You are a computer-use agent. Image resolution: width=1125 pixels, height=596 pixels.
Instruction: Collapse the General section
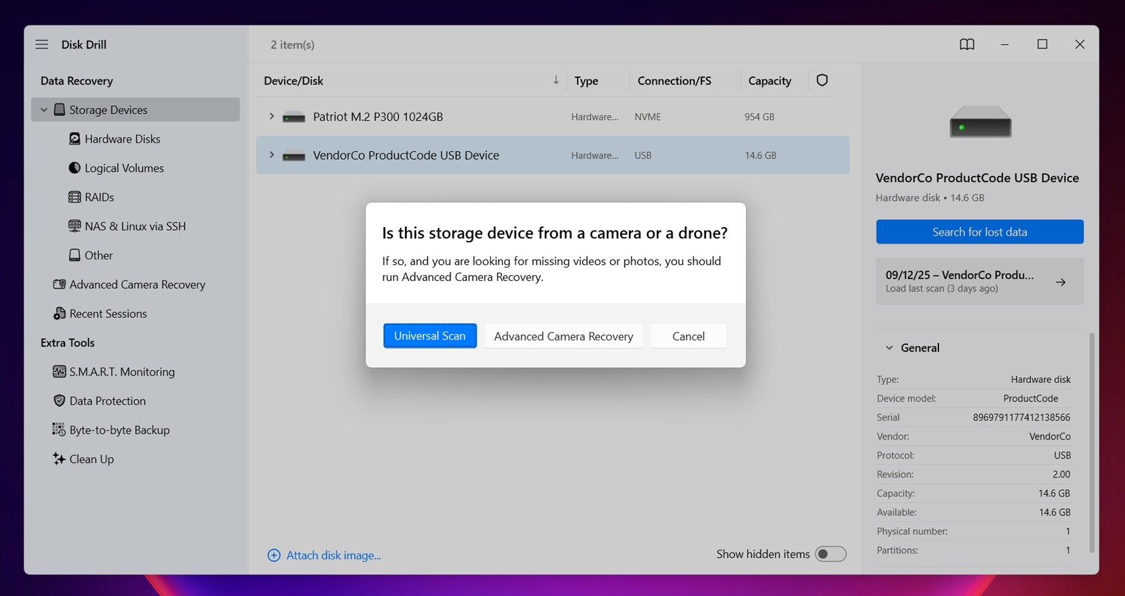[889, 348]
